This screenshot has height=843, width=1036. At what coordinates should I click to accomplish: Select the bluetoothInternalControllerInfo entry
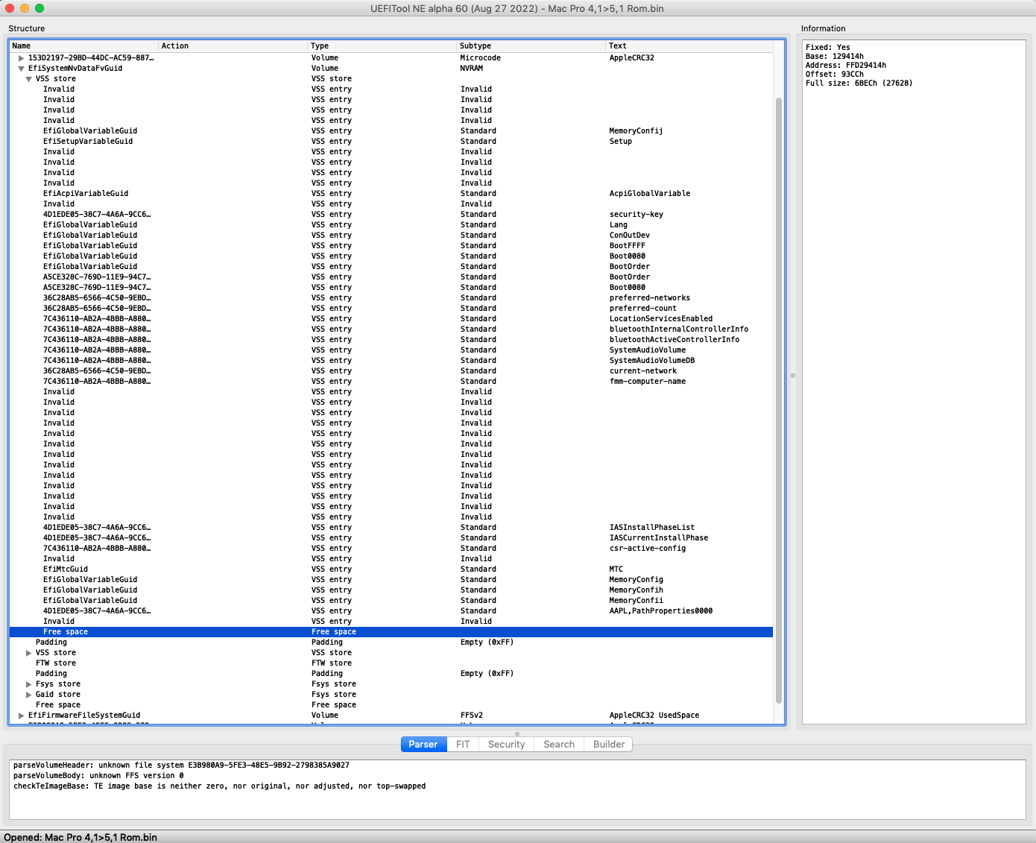[391, 329]
